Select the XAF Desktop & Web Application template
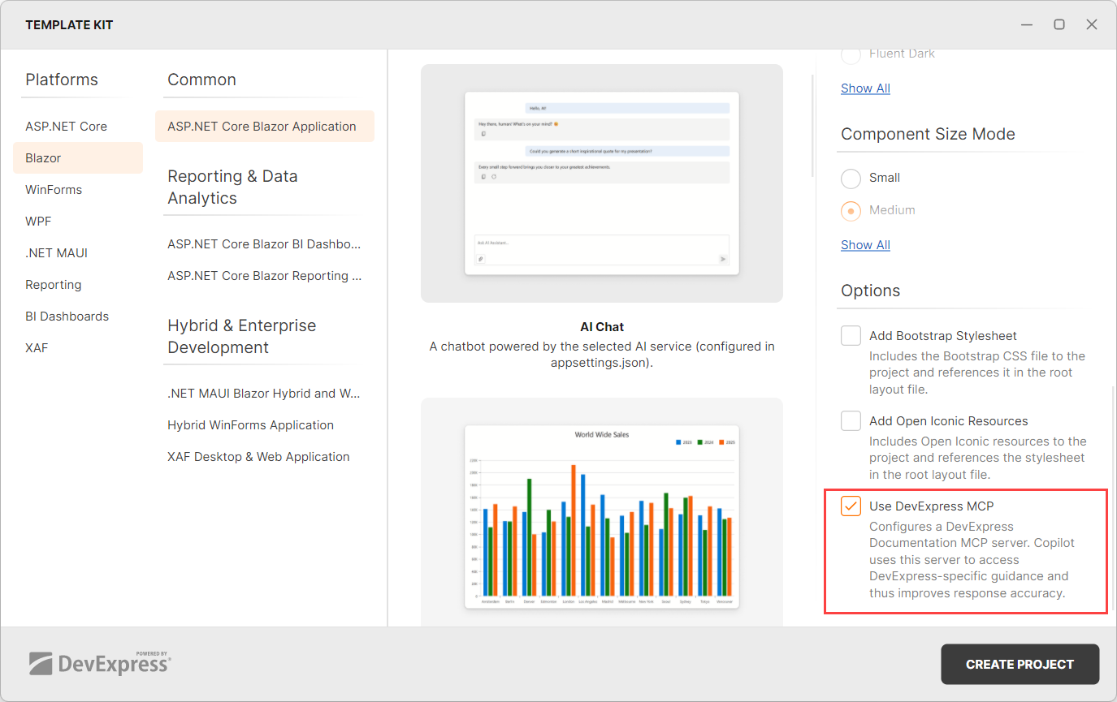 pos(258,456)
